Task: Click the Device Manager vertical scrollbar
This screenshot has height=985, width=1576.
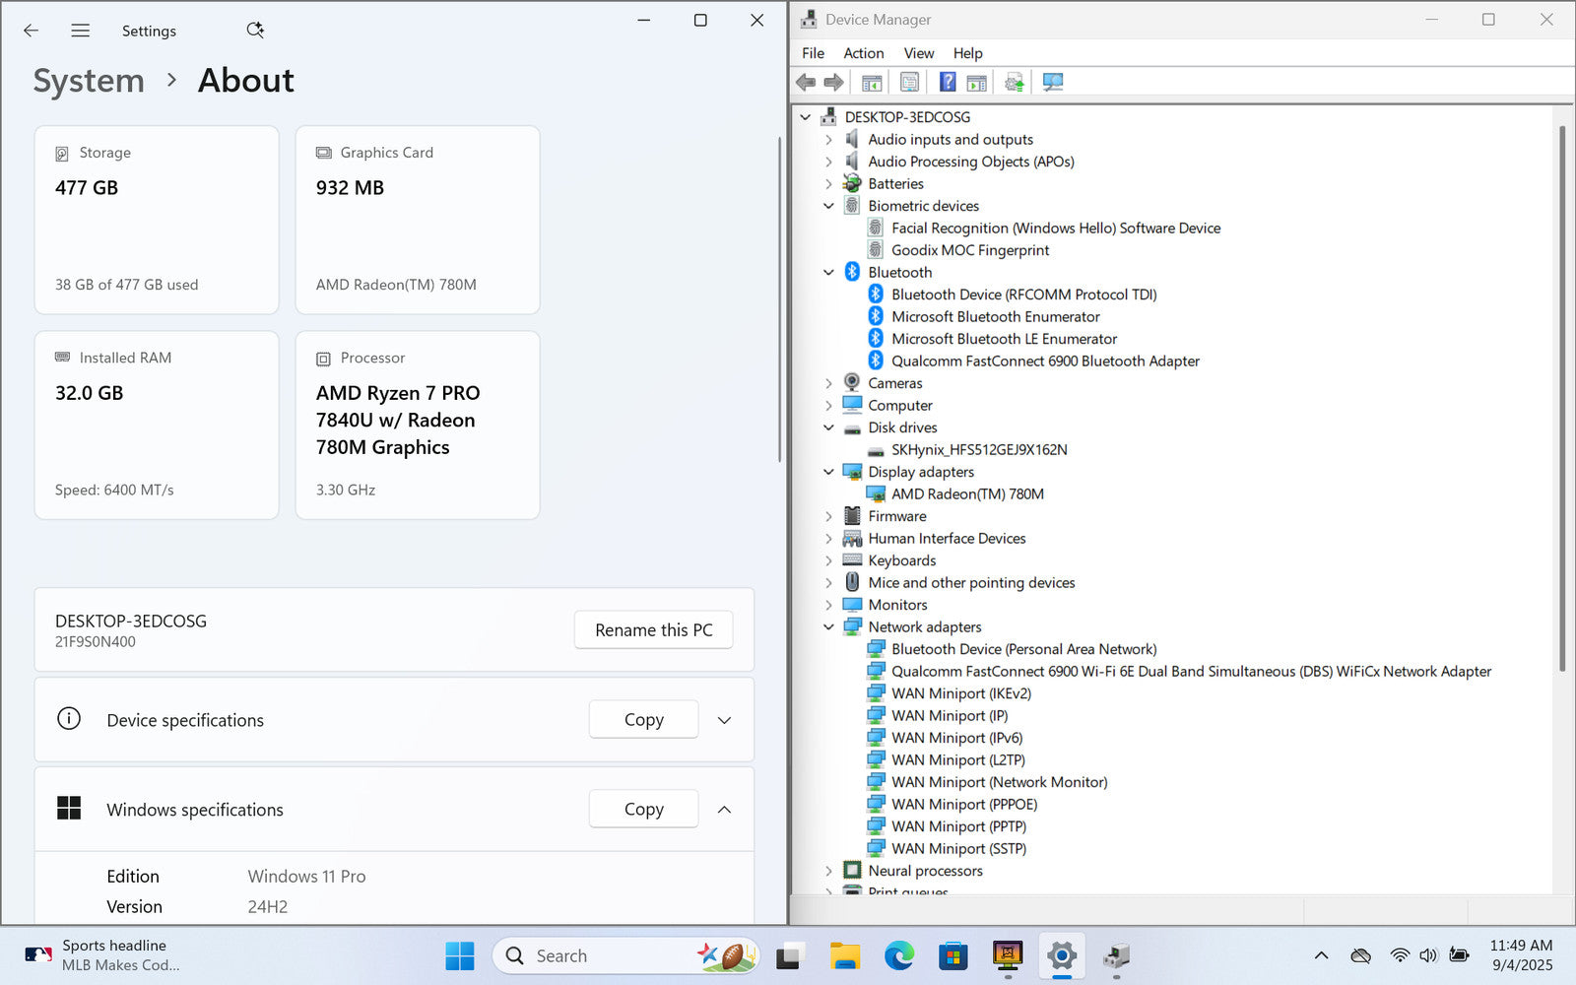Action: pos(1562,399)
